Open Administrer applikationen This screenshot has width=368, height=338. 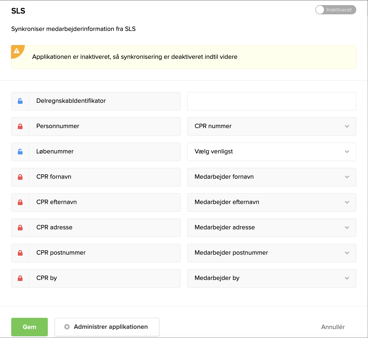(x=107, y=327)
